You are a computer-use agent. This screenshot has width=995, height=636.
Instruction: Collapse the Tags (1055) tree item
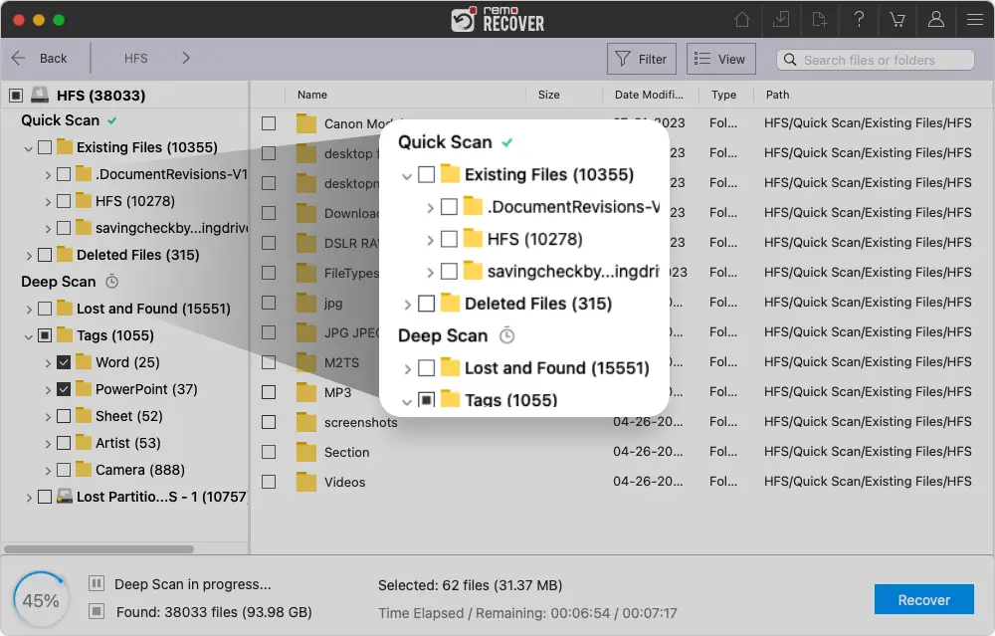(x=31, y=335)
